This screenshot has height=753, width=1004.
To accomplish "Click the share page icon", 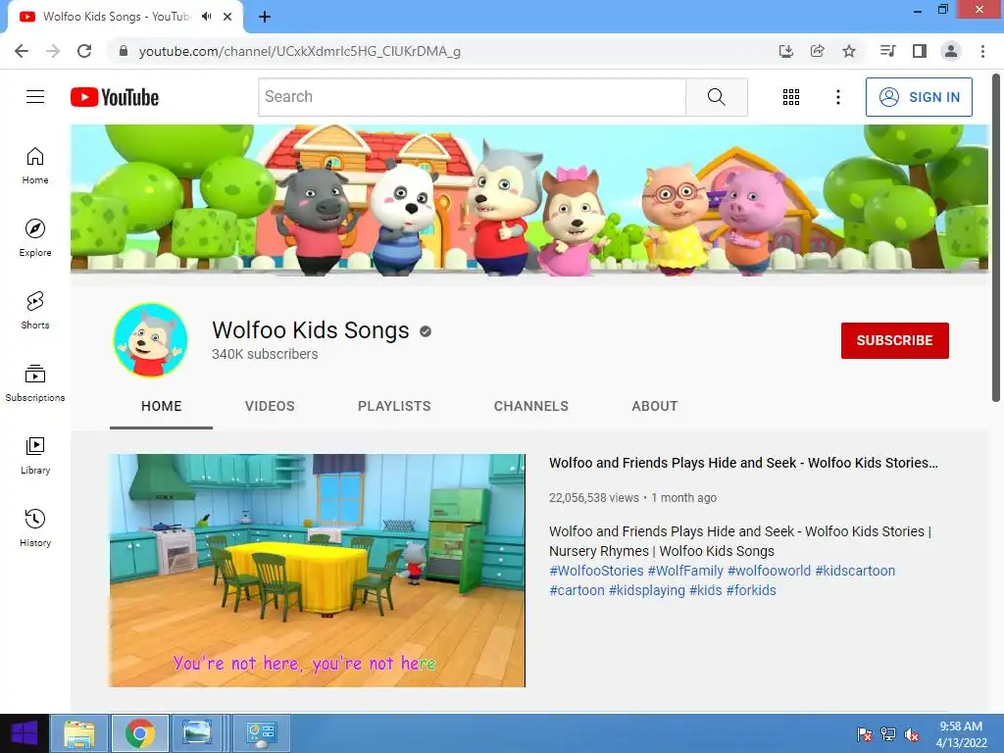I will 818,51.
